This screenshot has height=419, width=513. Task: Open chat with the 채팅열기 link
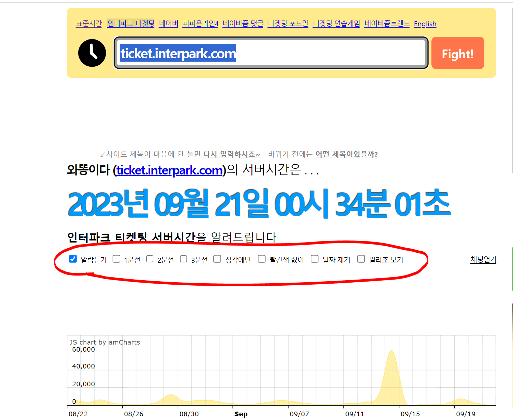click(x=483, y=259)
